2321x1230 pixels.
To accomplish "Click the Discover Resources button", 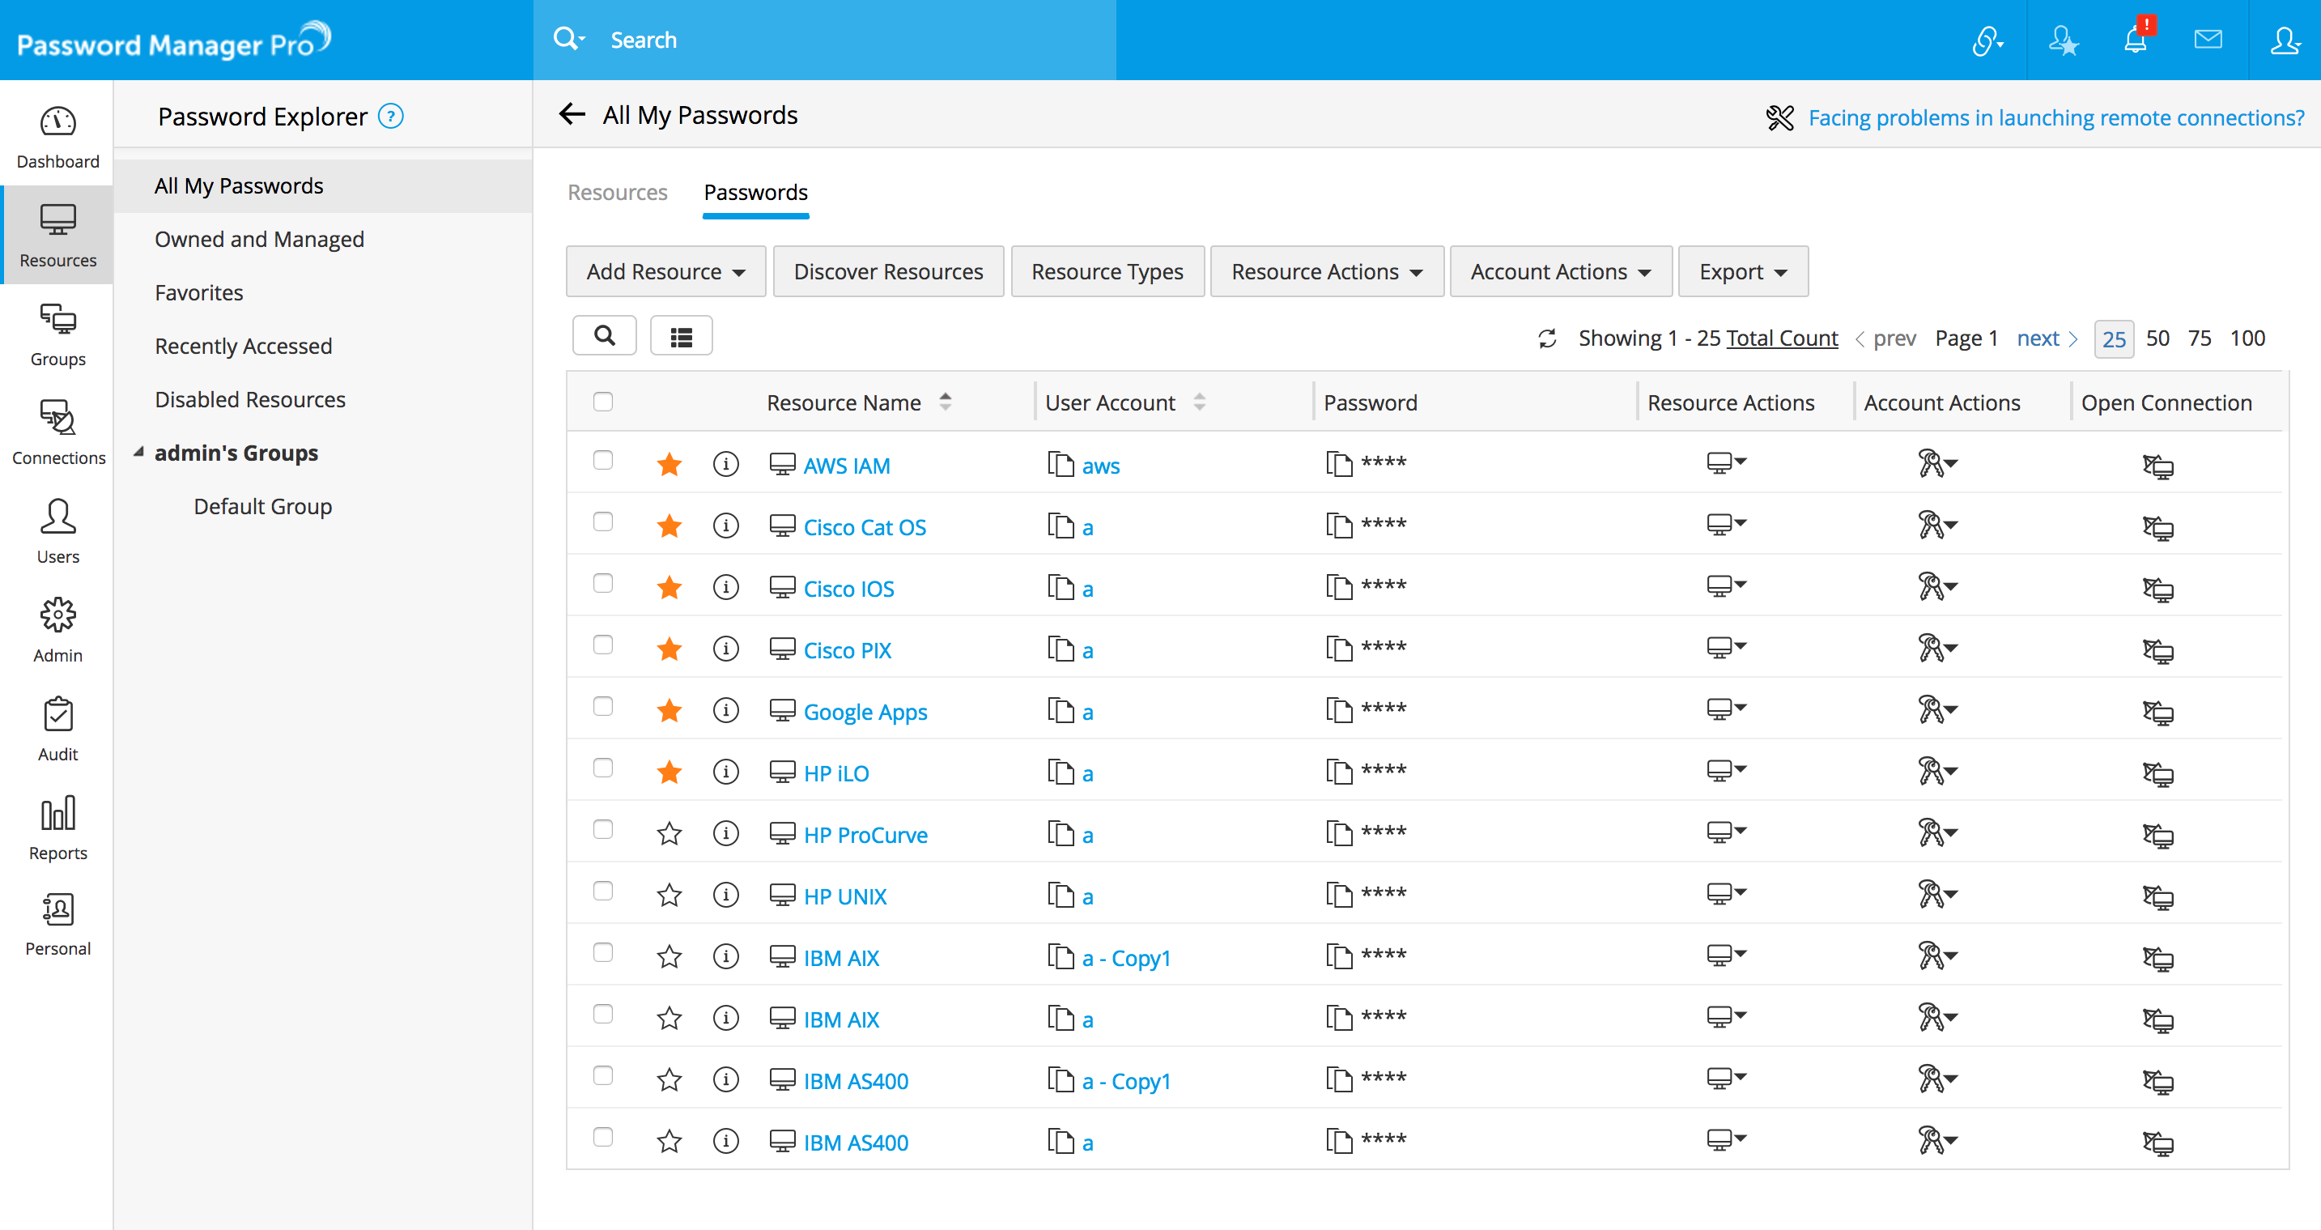I will [x=887, y=271].
